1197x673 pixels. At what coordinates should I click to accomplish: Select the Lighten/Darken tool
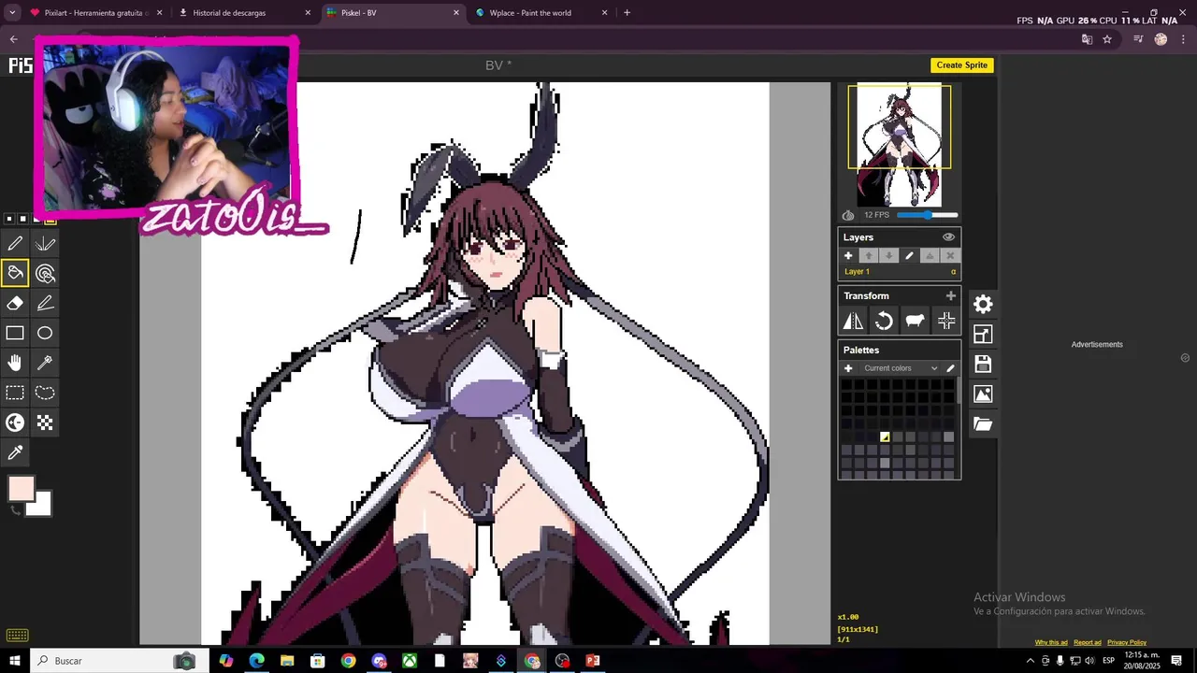pos(15,423)
